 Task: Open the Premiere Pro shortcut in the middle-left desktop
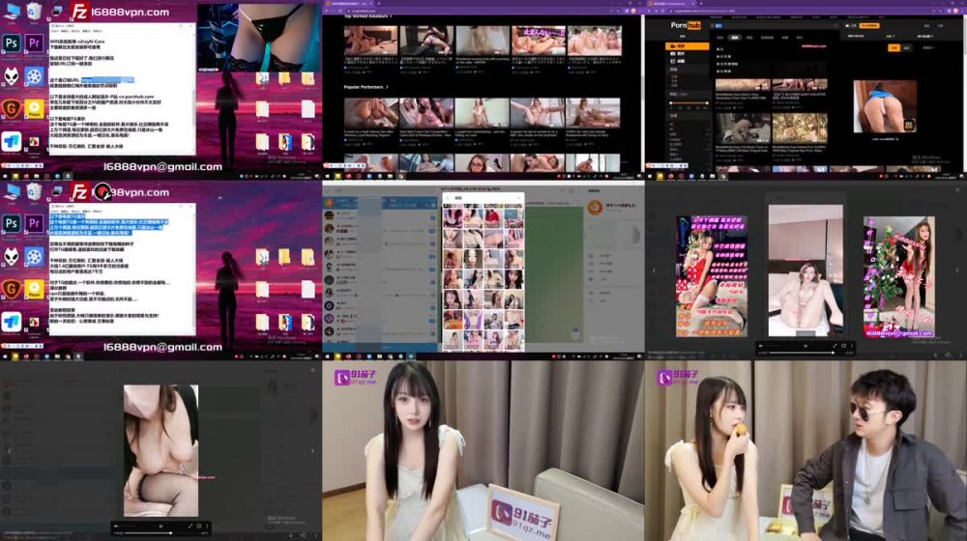tap(34, 224)
